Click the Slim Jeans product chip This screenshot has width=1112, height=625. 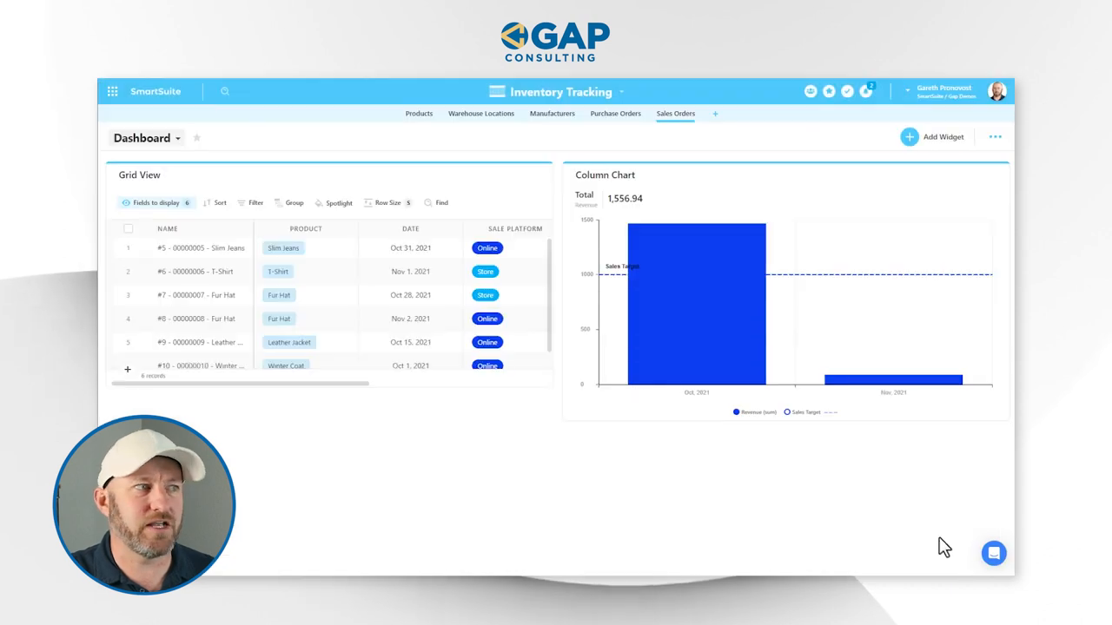[x=283, y=248]
